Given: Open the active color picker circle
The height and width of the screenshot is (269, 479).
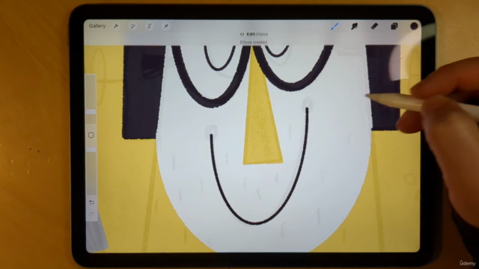Looking at the screenshot, I should click(414, 26).
